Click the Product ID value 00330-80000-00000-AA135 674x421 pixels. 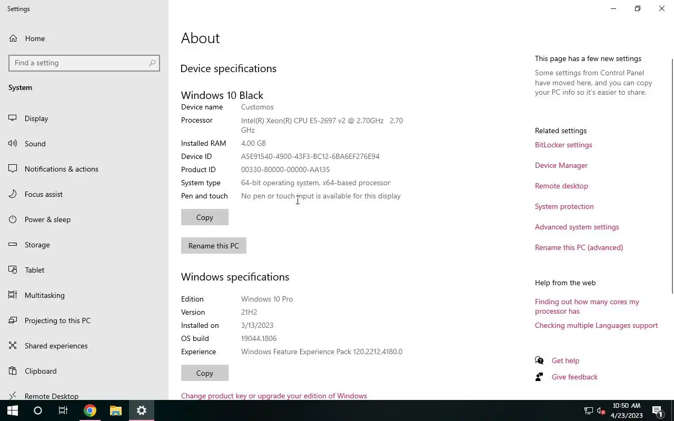click(285, 169)
